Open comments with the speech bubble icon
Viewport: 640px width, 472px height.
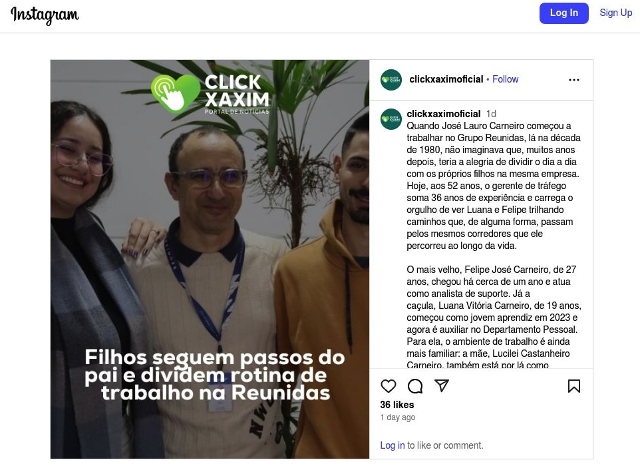[x=415, y=386]
